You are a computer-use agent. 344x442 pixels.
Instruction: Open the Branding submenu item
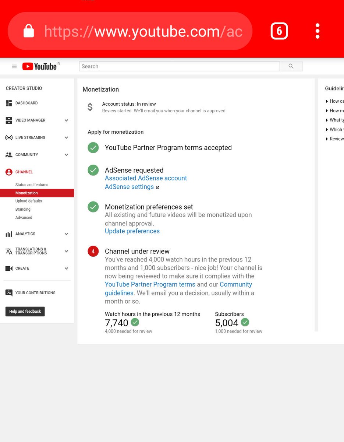coord(23,210)
